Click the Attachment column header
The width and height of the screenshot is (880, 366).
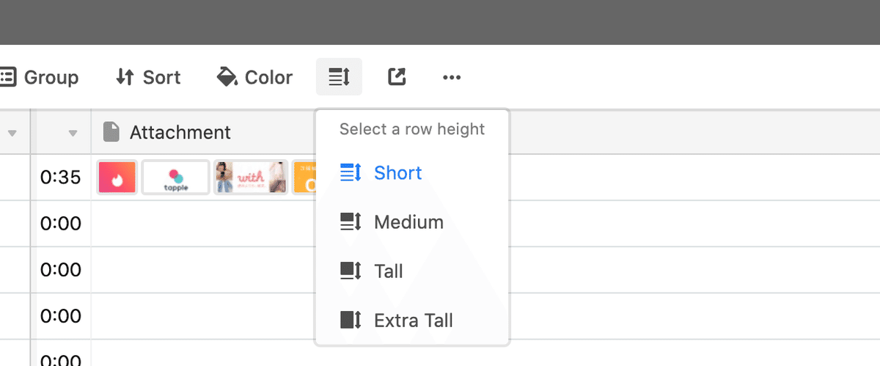(x=180, y=132)
